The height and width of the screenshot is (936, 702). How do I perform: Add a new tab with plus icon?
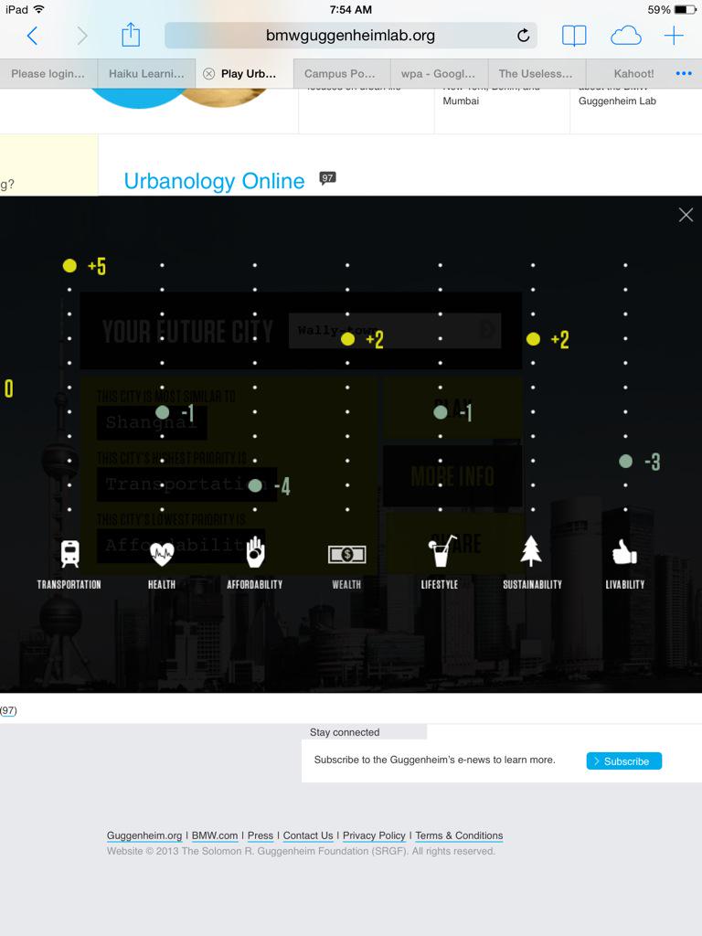[674, 36]
